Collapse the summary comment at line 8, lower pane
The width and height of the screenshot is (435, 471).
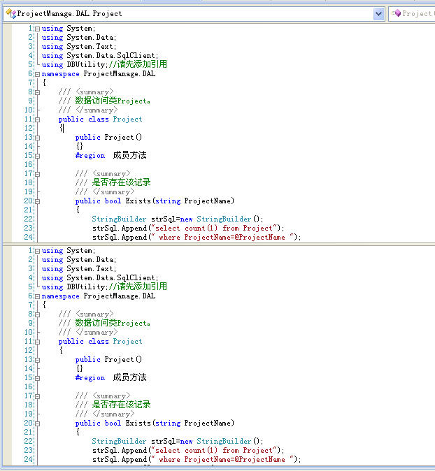point(37,314)
